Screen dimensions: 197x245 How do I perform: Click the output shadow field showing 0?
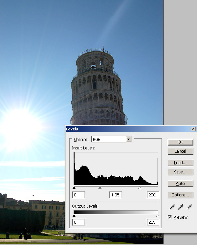pyautogui.click(x=78, y=222)
